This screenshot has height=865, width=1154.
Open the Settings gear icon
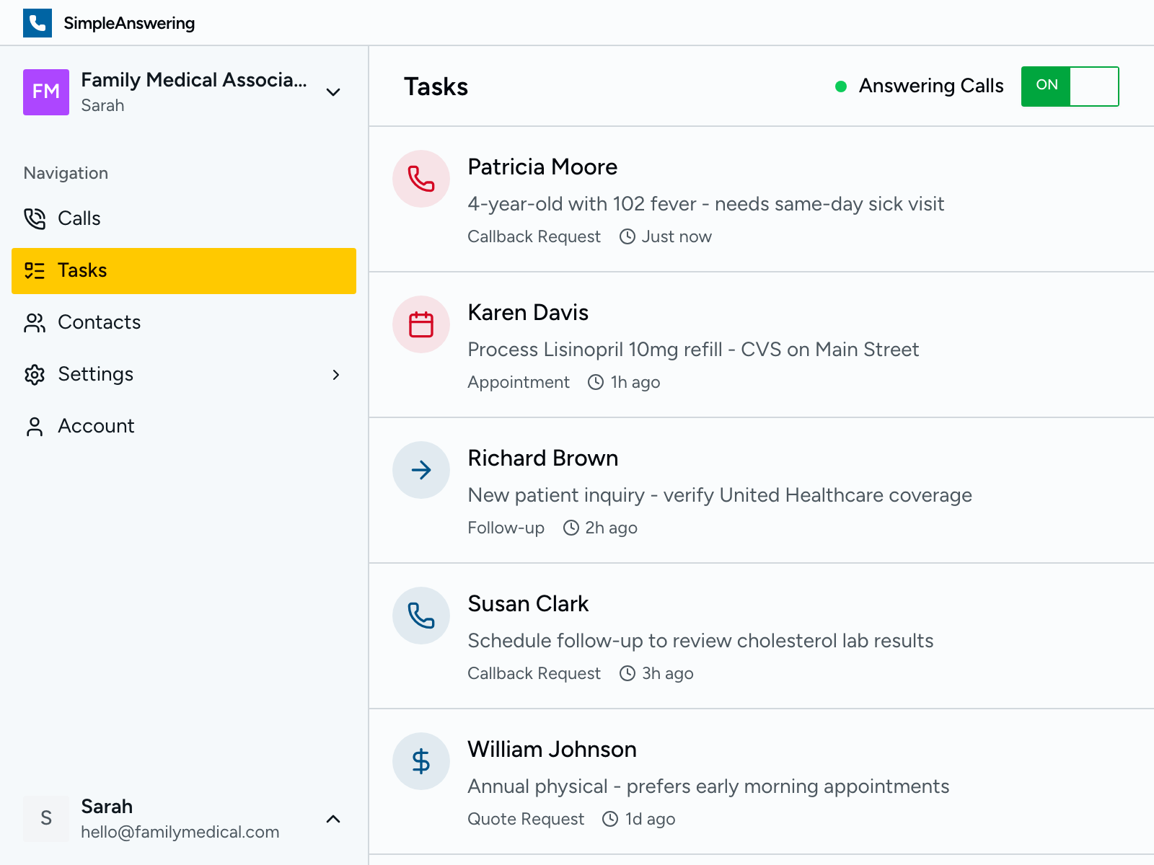(35, 374)
